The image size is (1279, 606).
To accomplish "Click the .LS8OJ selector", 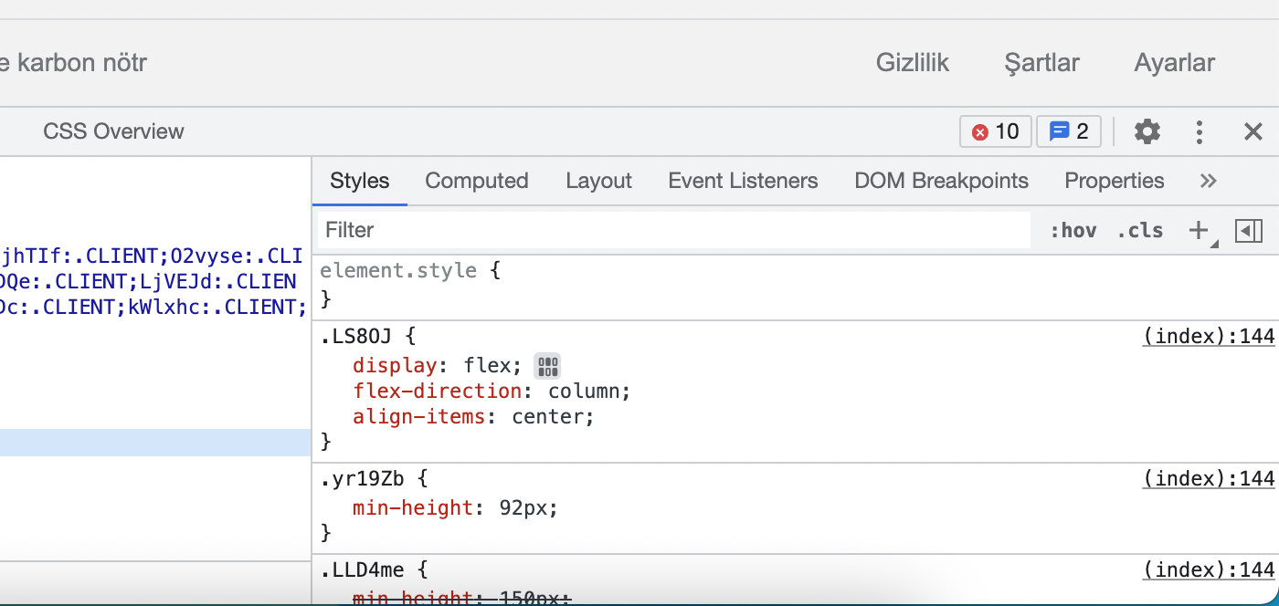I will [x=355, y=337].
